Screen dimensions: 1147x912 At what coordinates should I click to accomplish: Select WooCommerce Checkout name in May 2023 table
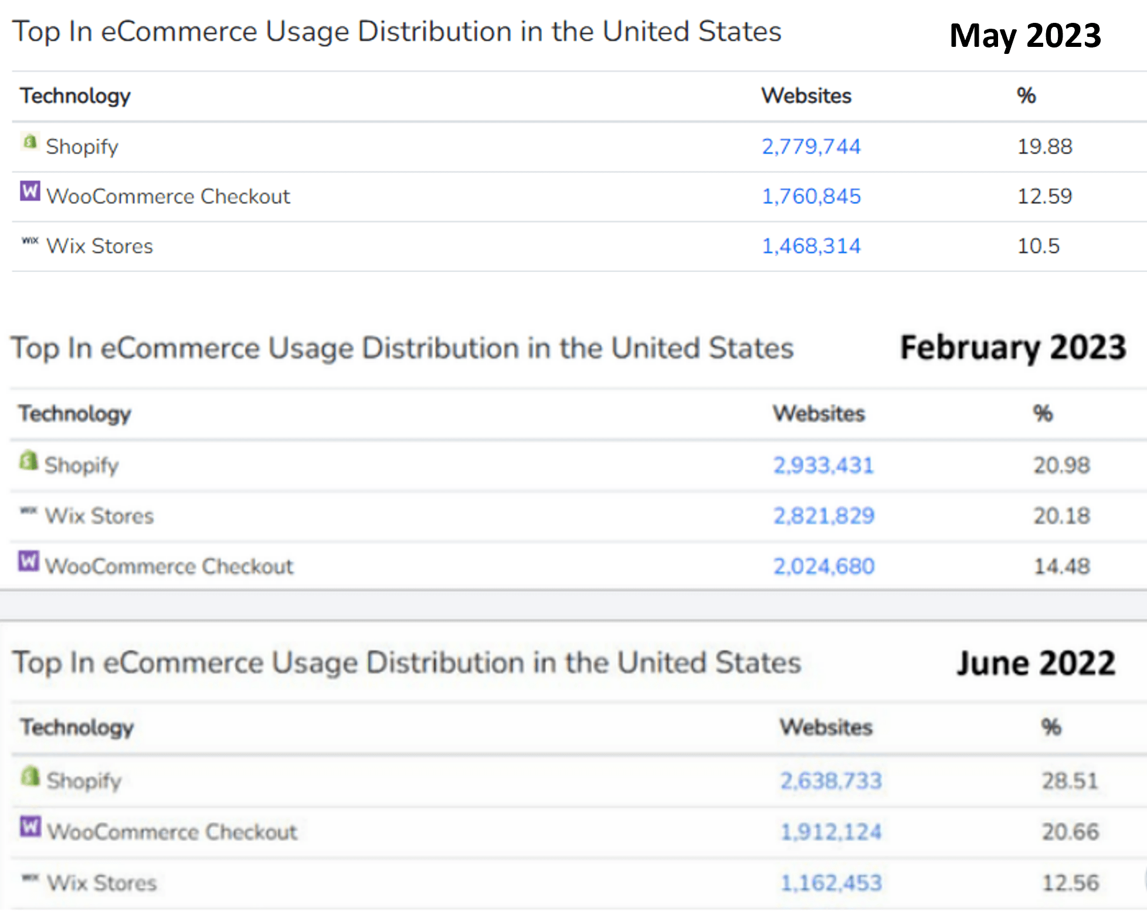click(168, 196)
